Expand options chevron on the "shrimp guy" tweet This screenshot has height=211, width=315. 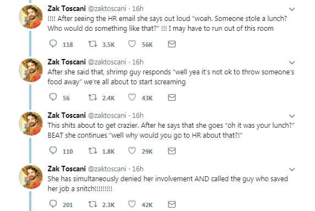tap(292, 62)
